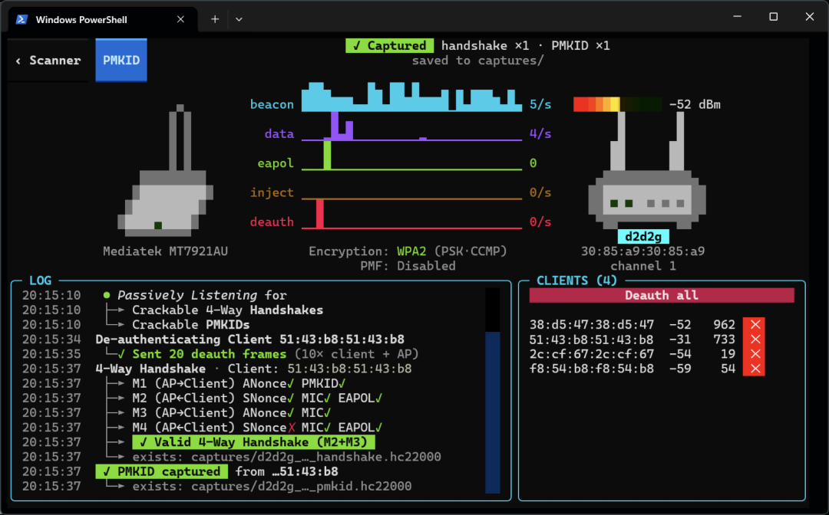The width and height of the screenshot is (829, 515).
Task: Minimize the PowerShell window
Action: (737, 17)
